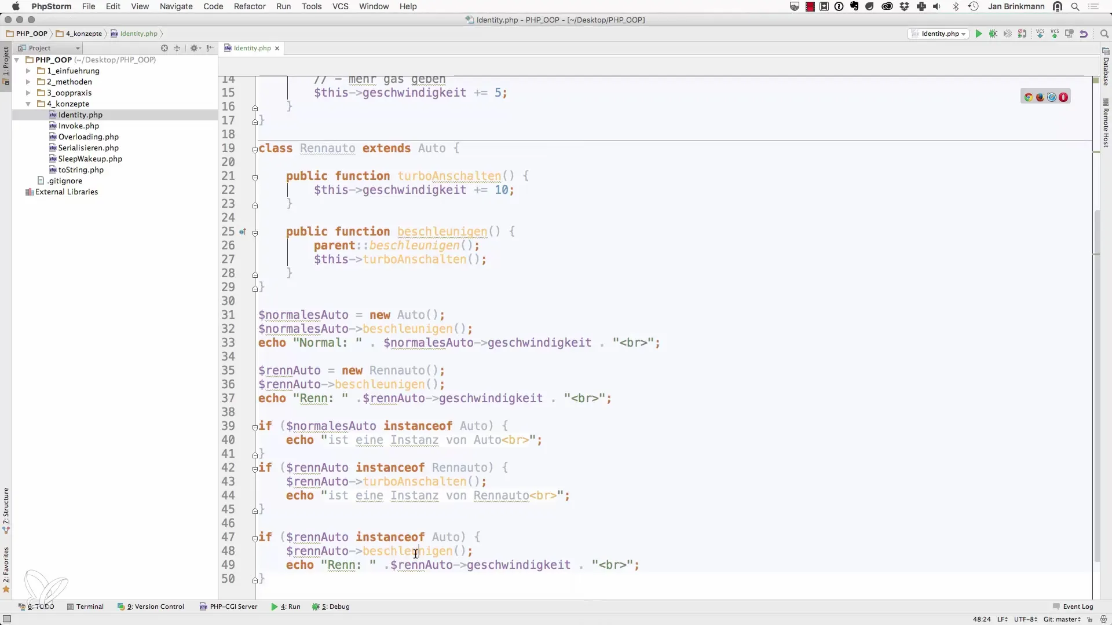The height and width of the screenshot is (625, 1112).
Task: Collapse the 4_konzepte folder
Action: [x=28, y=104]
